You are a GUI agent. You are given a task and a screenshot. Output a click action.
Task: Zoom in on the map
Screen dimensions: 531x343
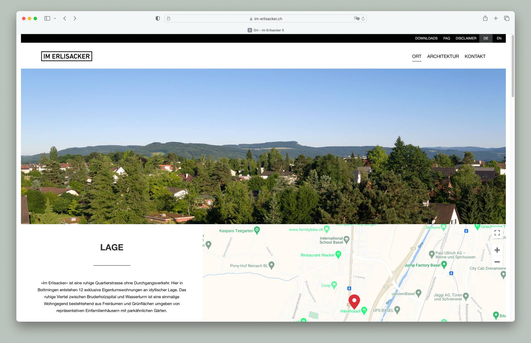pos(497,250)
